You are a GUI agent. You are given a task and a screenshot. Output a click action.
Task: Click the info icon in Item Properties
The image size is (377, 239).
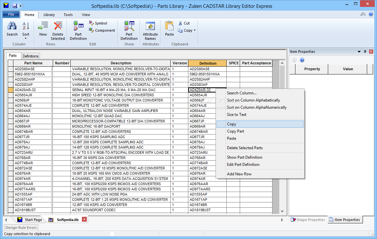tap(294, 60)
